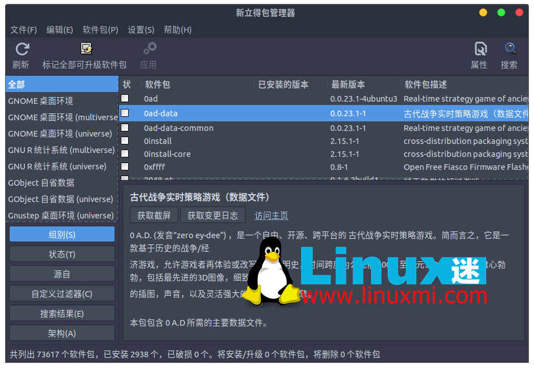
Task: Select the 搜索结果(E) button
Action: 62,313
